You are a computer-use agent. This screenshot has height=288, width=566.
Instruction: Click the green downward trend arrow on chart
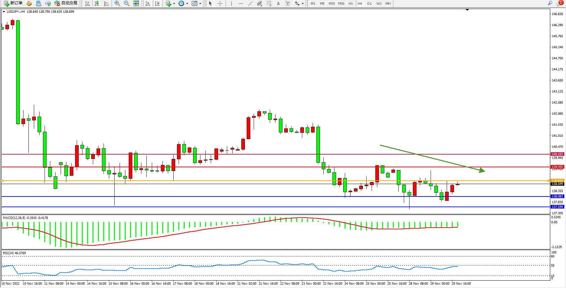pyautogui.click(x=432, y=158)
